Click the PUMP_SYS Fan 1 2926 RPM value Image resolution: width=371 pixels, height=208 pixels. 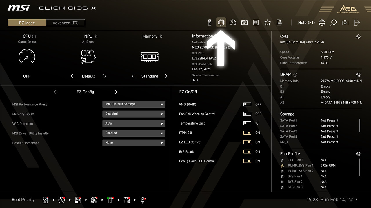pyautogui.click(x=328, y=166)
